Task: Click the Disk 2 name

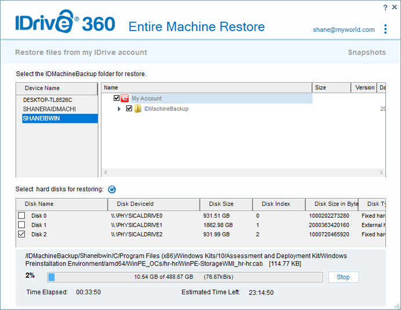Action: pyautogui.click(x=39, y=234)
